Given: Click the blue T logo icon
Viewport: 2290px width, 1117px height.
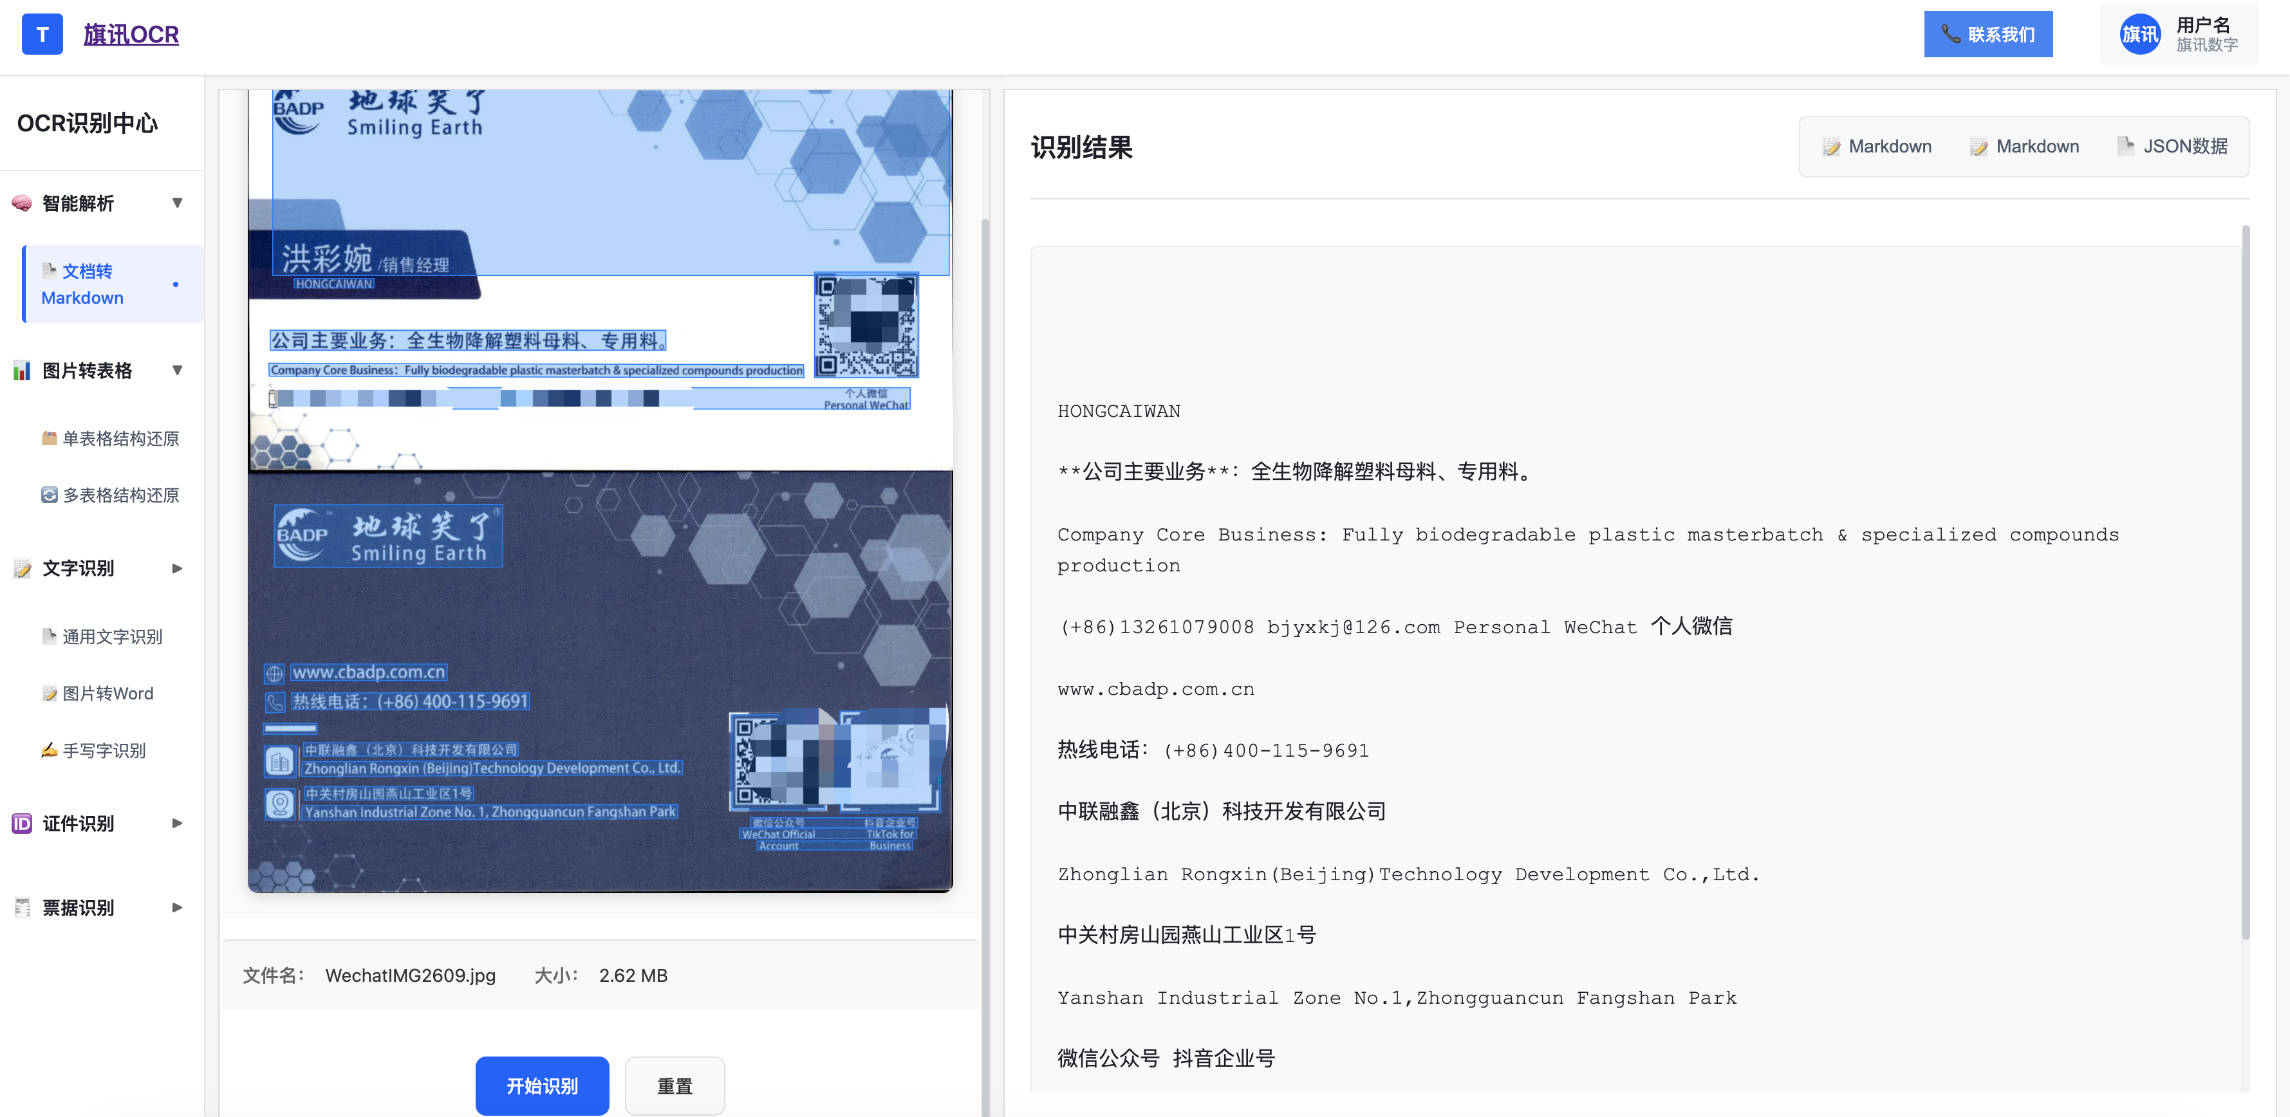Looking at the screenshot, I should (x=42, y=35).
